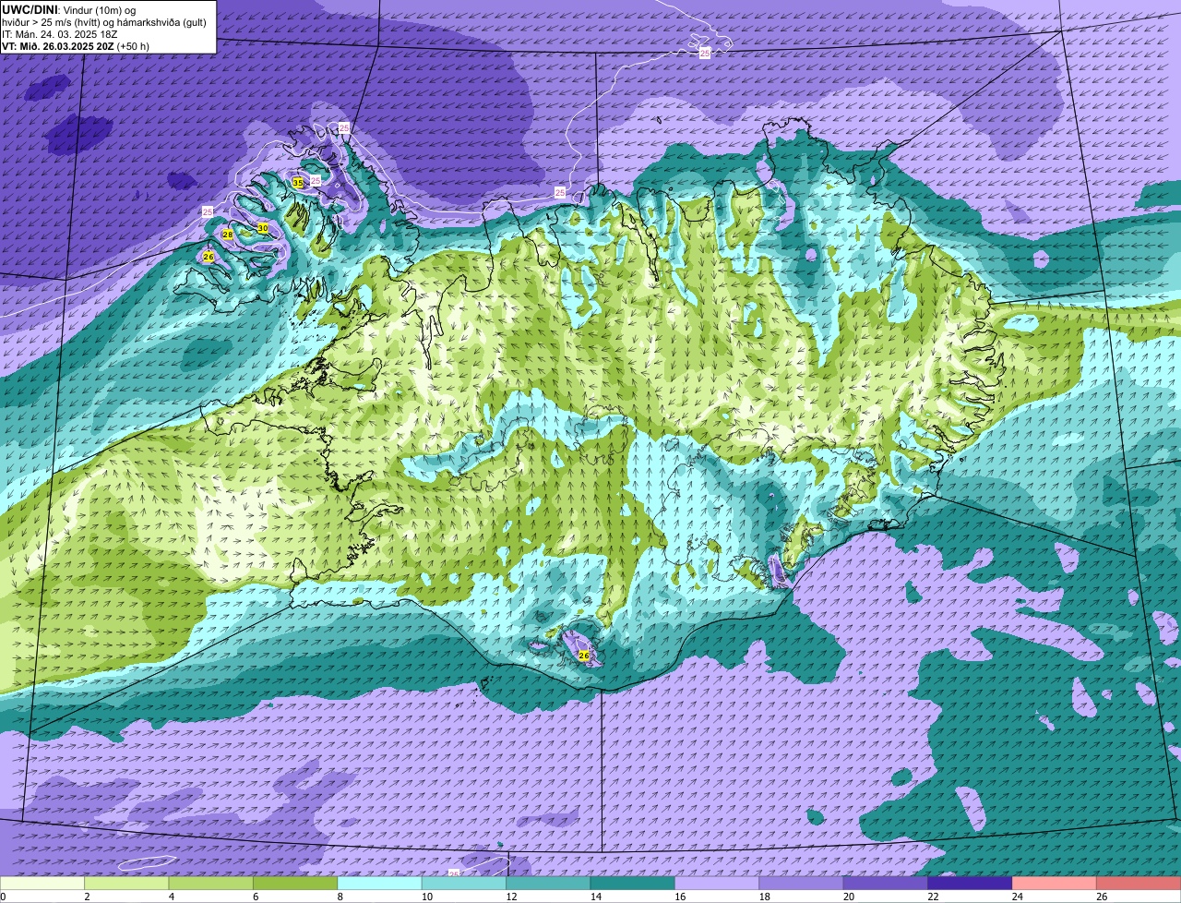Select the 8–10 m/s cyan legend swatch
1181x903 pixels.
(x=380, y=884)
